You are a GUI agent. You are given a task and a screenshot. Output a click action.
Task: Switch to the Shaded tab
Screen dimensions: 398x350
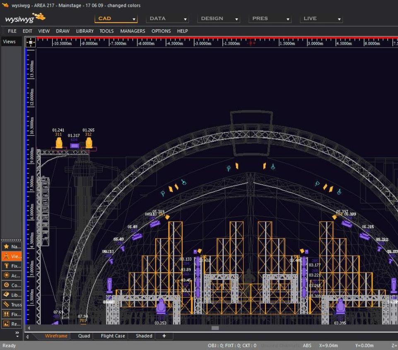pos(144,336)
